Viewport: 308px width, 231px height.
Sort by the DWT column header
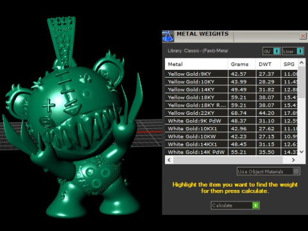click(x=268, y=64)
